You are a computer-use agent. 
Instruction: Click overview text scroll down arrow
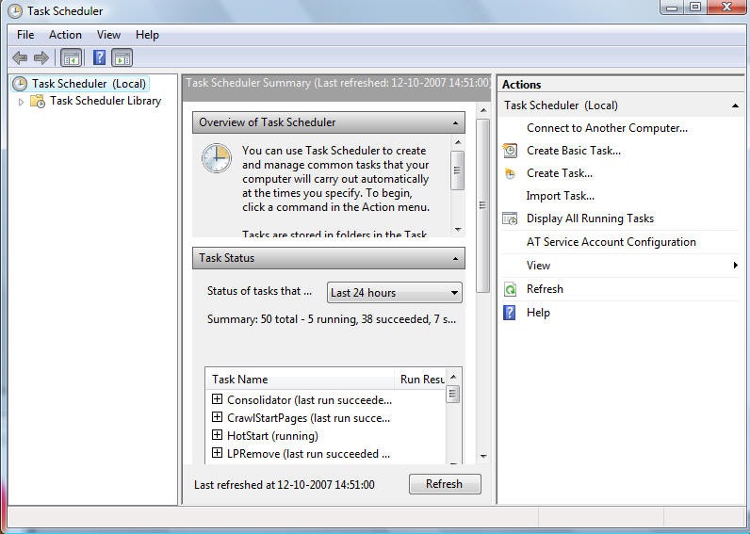click(x=458, y=230)
